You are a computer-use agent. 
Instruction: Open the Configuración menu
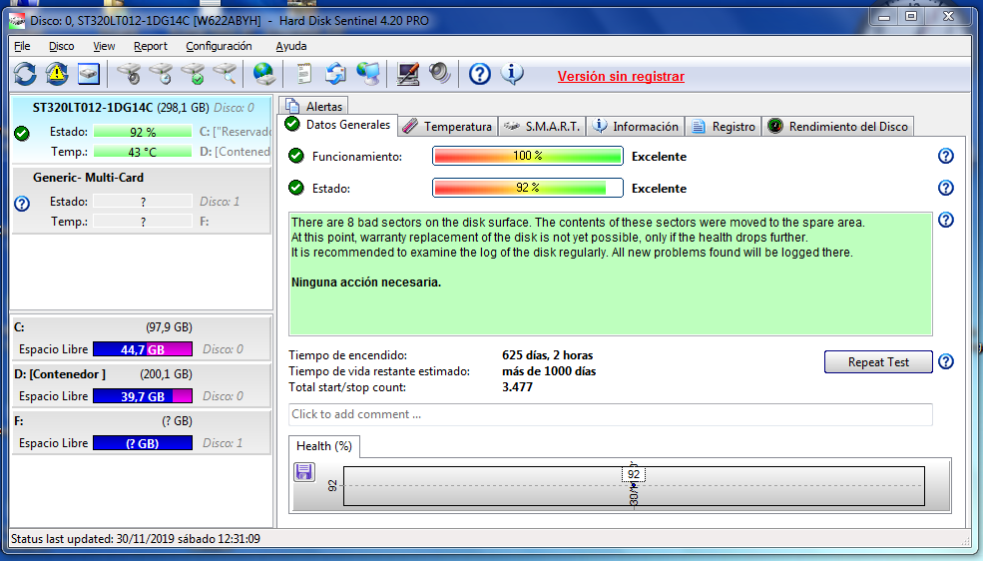click(219, 46)
